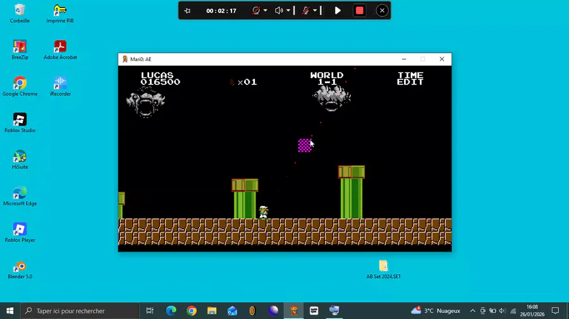The width and height of the screenshot is (569, 319).
Task: Open Microsoft Edge from the taskbar
Action: click(171, 311)
